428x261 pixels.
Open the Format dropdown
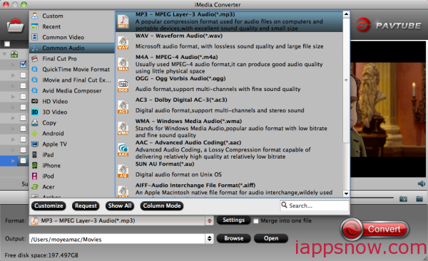[x=209, y=220]
